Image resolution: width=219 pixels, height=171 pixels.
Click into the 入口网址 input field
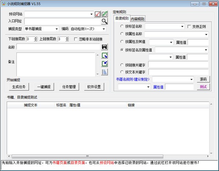pyautogui.click(x=62, y=21)
